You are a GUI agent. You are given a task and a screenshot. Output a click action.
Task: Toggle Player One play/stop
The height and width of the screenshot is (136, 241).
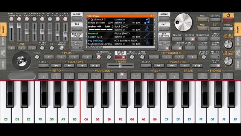[x=95, y=65]
